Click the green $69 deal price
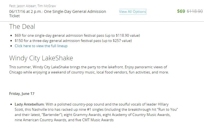Image resolution: width=204 pixels, height=122 pixels. (x=181, y=12)
